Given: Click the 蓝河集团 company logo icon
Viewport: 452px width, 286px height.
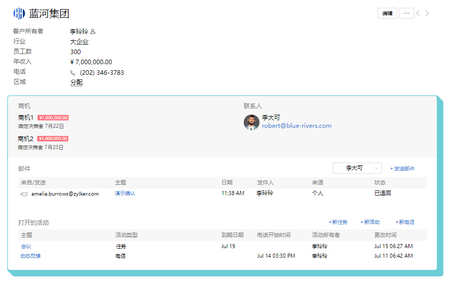Looking at the screenshot, I should pyautogui.click(x=19, y=14).
